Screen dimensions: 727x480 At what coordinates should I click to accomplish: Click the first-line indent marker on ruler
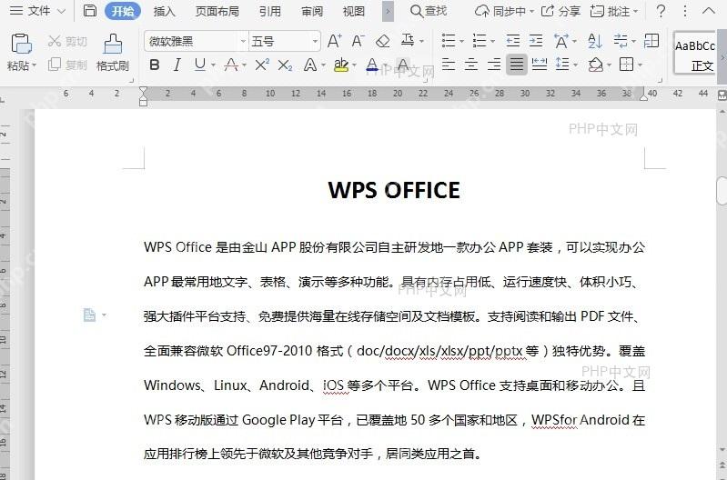(x=143, y=91)
